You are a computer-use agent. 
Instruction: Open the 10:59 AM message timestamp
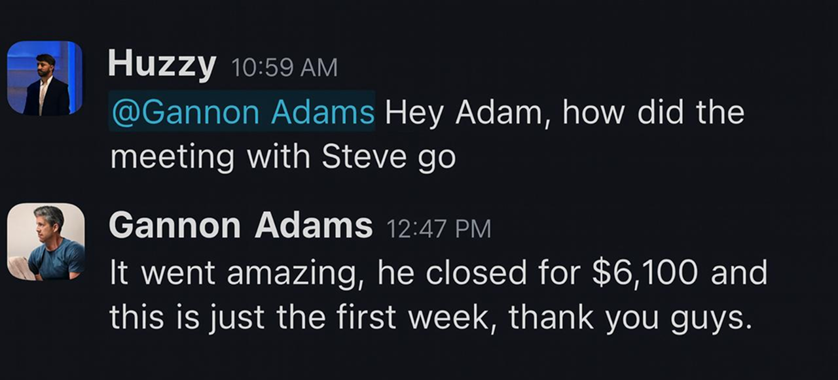click(x=284, y=67)
